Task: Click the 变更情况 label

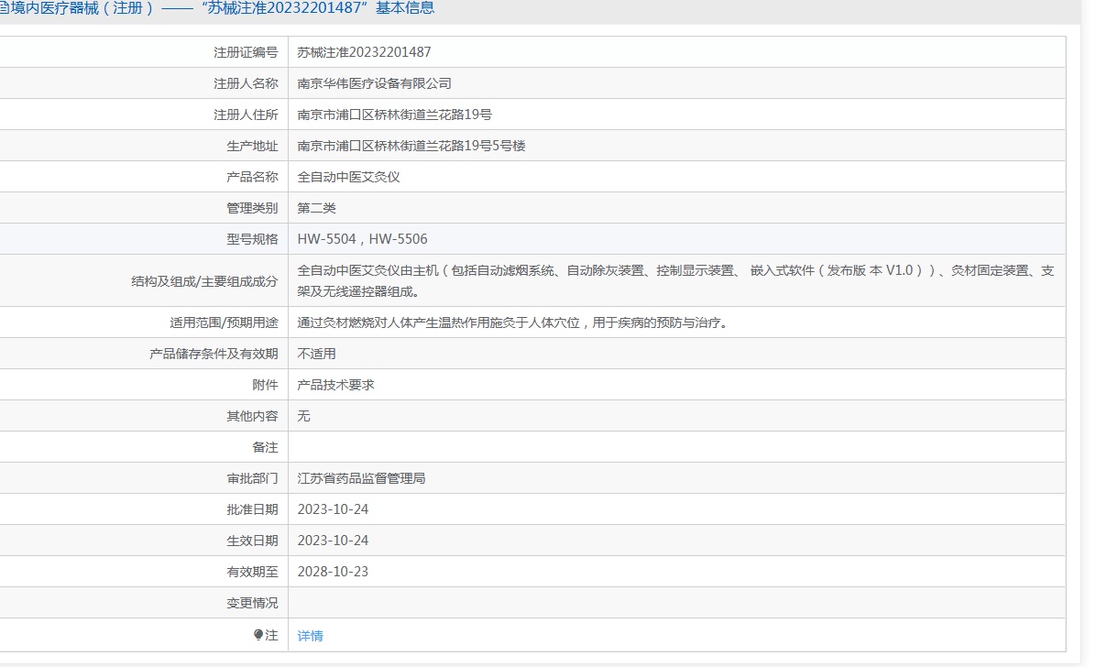Action: click(x=252, y=603)
